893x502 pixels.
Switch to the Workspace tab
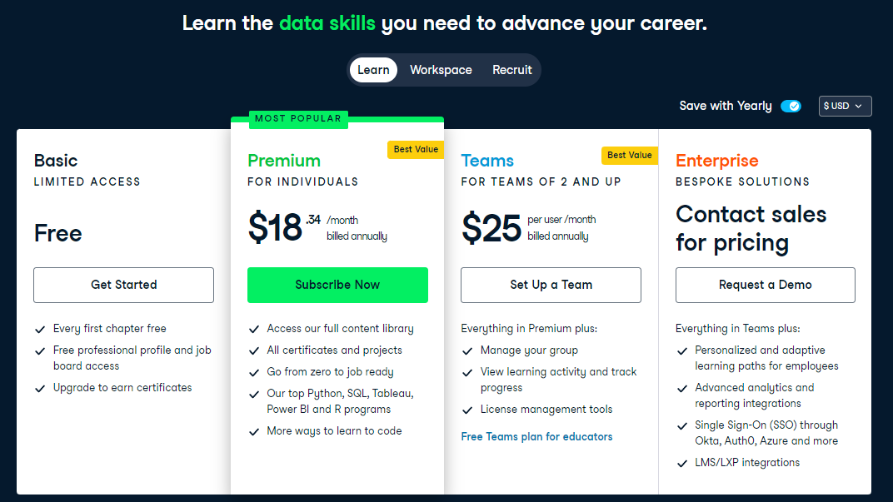[441, 70]
